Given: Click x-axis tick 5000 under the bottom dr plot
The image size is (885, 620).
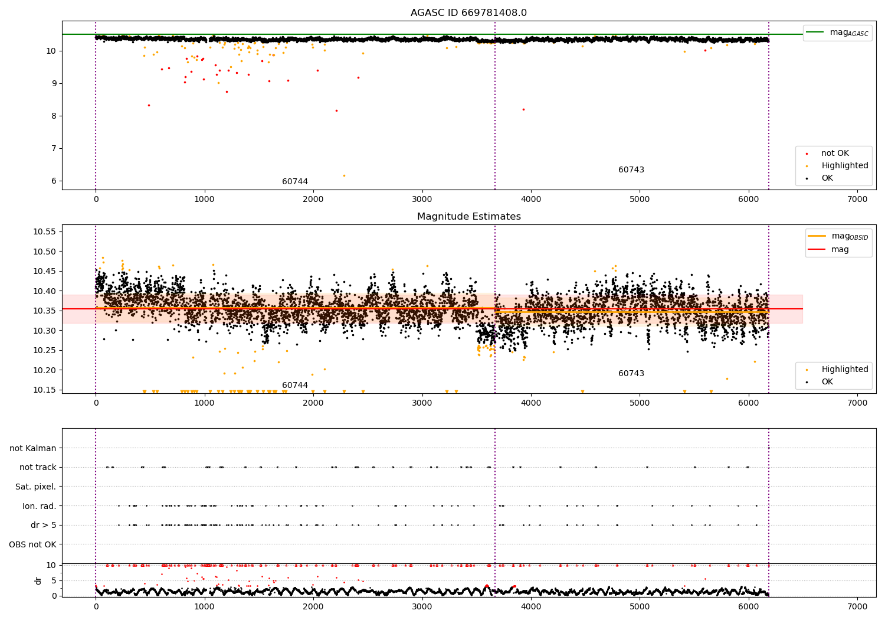Looking at the screenshot, I should click(640, 606).
